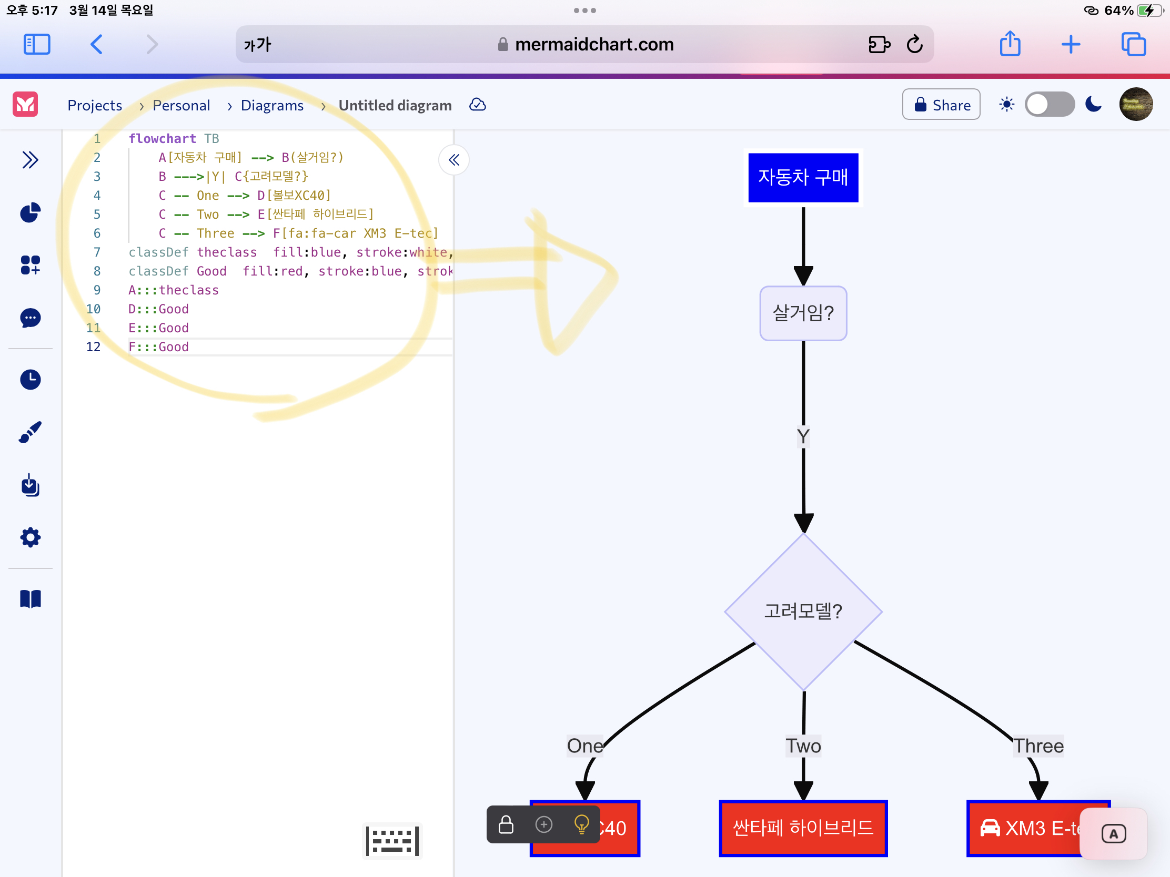Select the blue '자동차 구매' node

803,178
